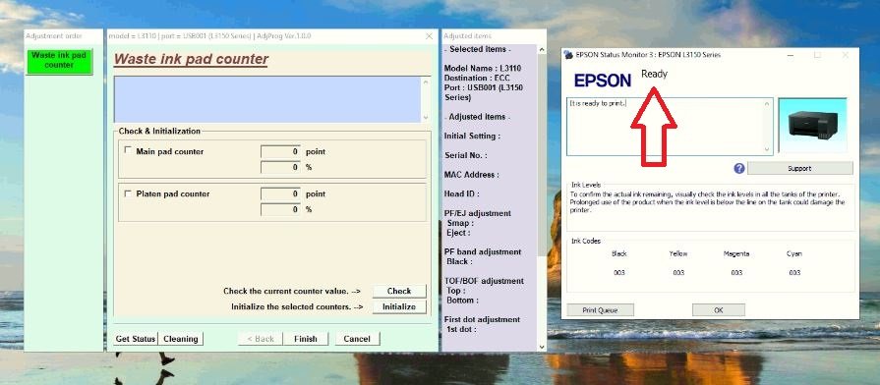Click the 'Head ID :' entry
Image resolution: width=880 pixels, height=385 pixels.
[x=462, y=193]
